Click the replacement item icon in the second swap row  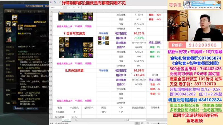click(107, 43)
